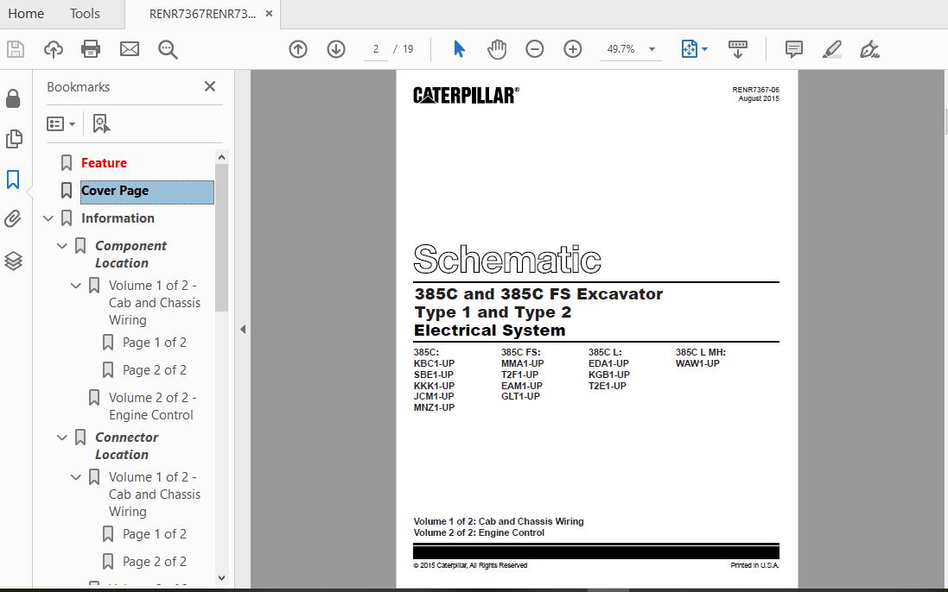The image size is (948, 592).
Task: Click KBC1-UP serial prefix text
Action: pyautogui.click(x=434, y=363)
